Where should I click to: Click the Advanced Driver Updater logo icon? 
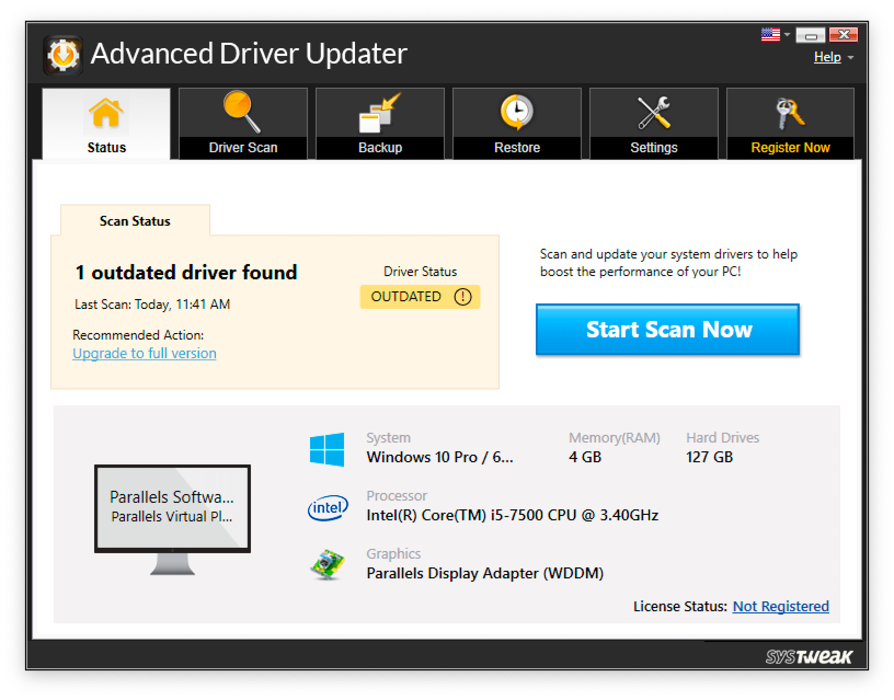coord(63,55)
